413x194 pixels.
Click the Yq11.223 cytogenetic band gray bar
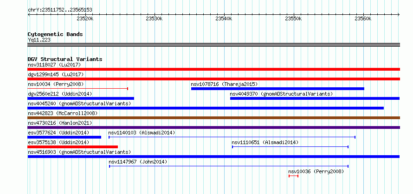[x=213, y=45]
